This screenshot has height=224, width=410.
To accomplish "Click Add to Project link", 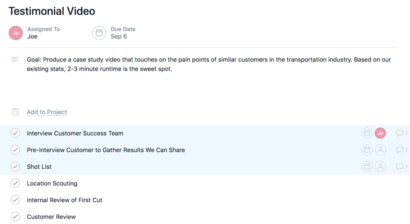I will pyautogui.click(x=47, y=112).
